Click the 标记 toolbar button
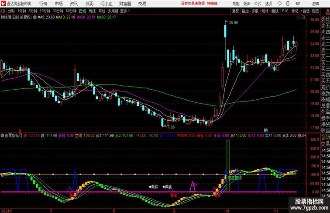The image size is (330, 213). [295, 11]
